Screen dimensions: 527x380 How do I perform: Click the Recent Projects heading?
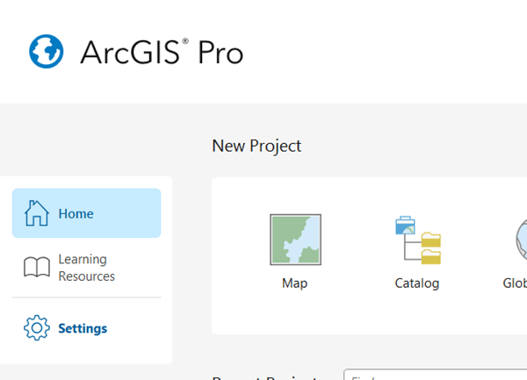coord(263,377)
